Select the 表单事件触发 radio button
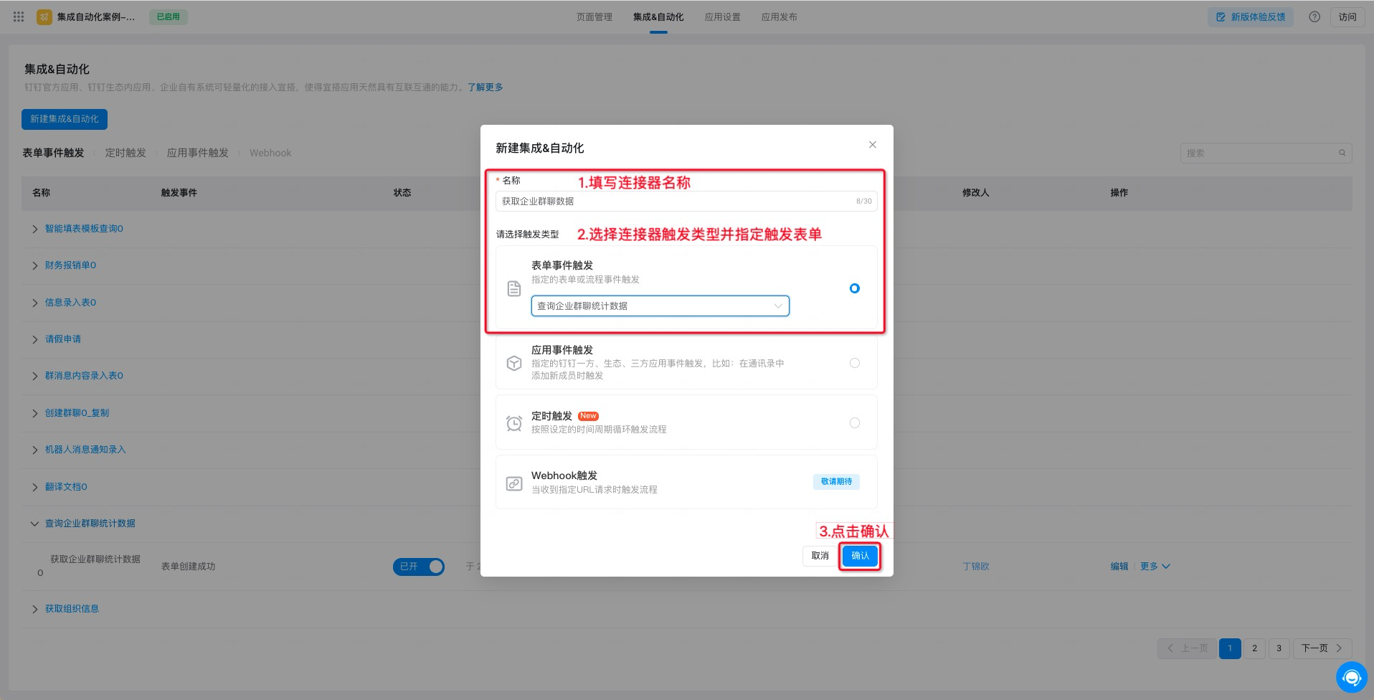1374x700 pixels. pyautogui.click(x=854, y=288)
